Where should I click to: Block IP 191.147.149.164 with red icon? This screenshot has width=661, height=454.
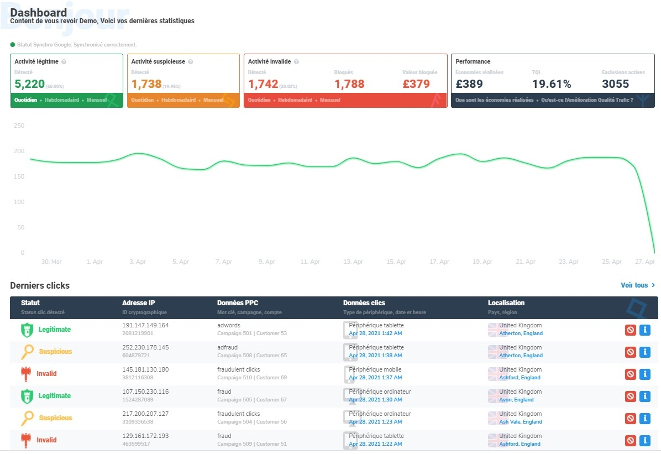[630, 330]
